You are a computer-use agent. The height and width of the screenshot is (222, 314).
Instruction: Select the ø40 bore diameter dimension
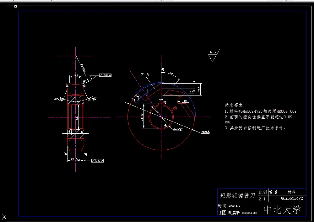[x=178, y=129]
